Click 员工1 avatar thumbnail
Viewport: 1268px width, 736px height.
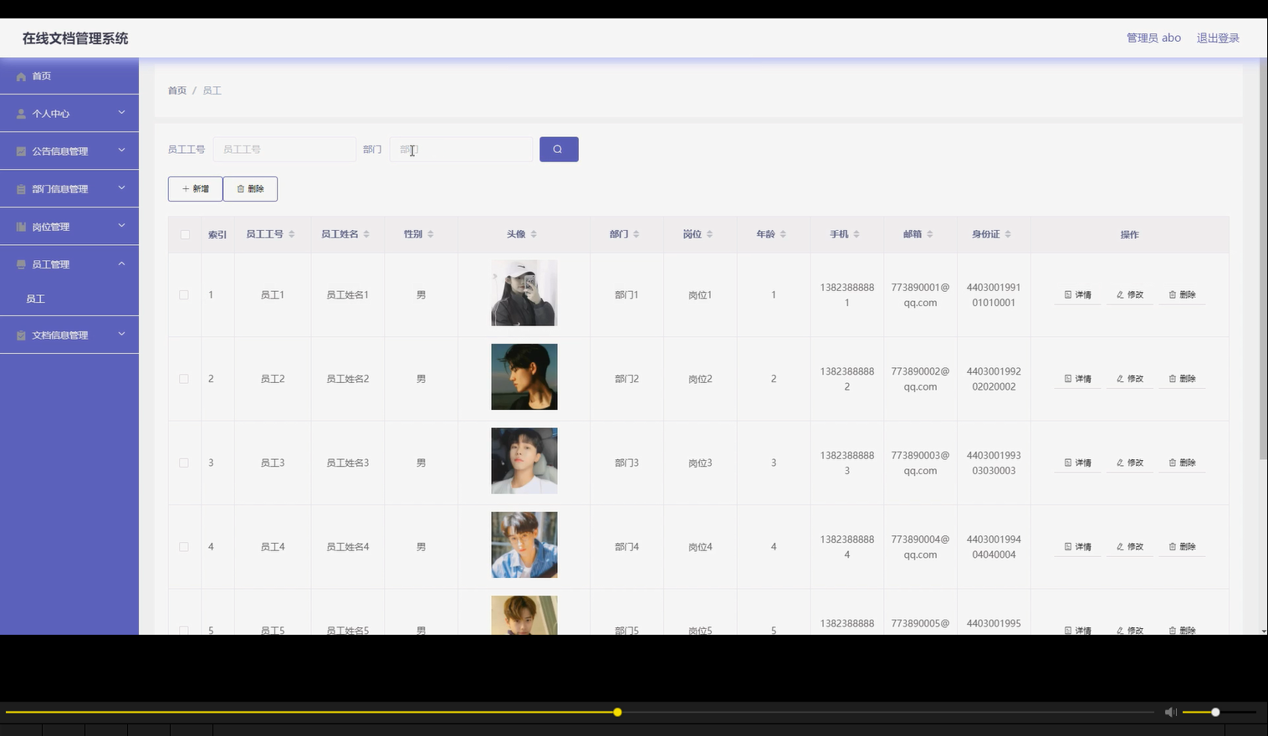(524, 293)
